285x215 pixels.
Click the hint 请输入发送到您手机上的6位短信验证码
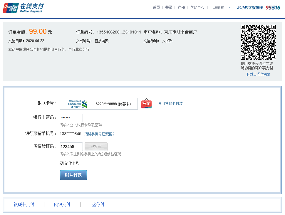coord(90,154)
